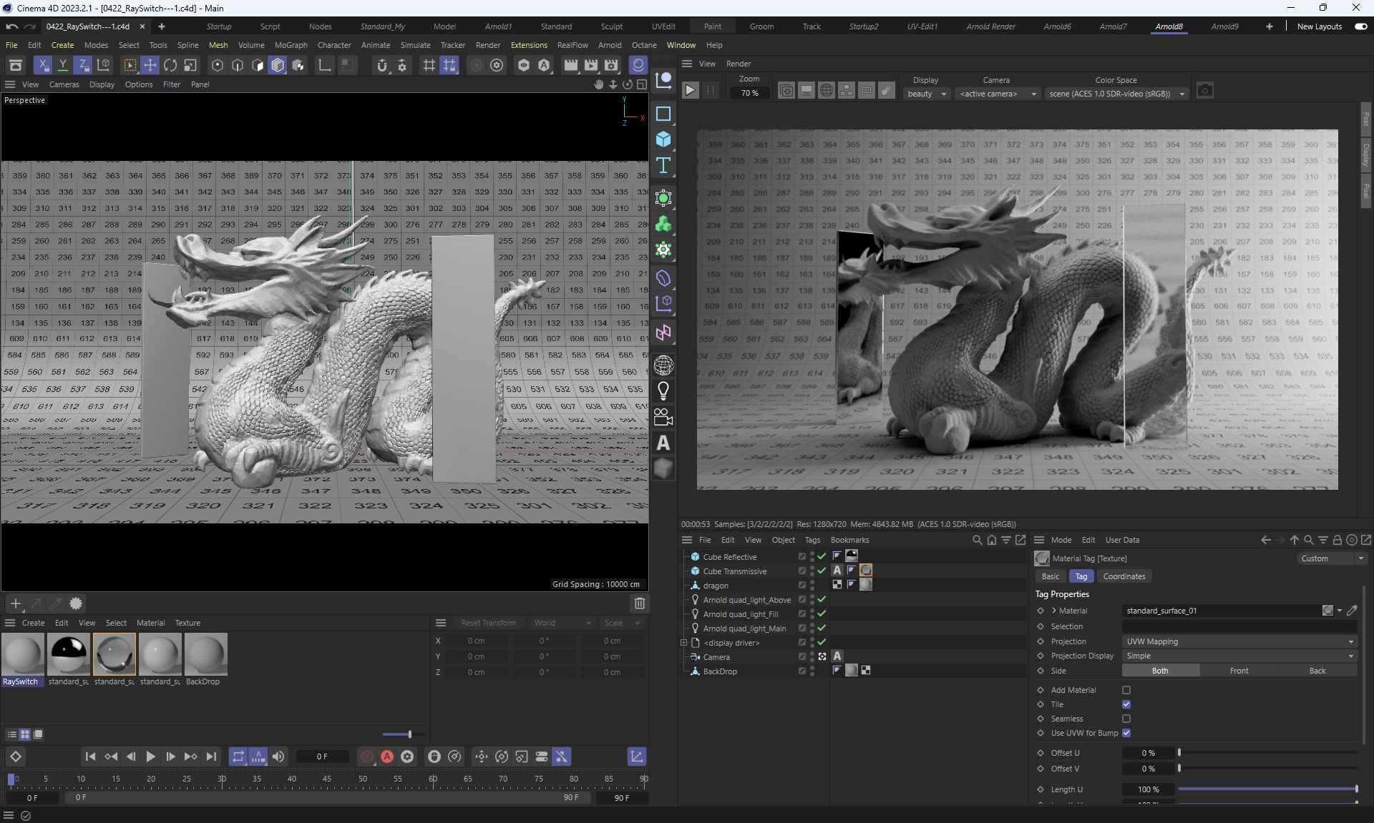Adjust the Length U slider
The height and width of the screenshot is (823, 1374).
[1267, 789]
